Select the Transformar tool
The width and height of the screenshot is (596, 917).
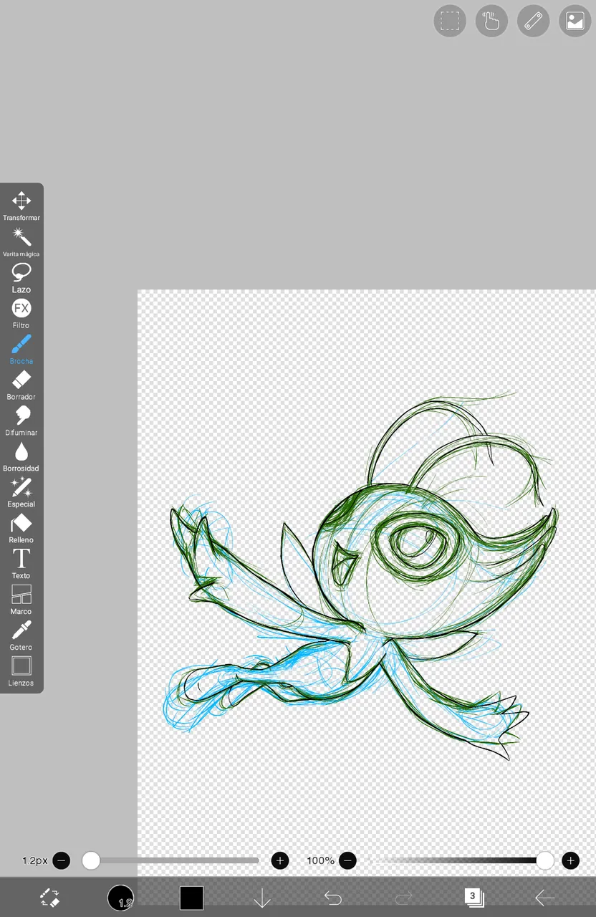tap(21, 206)
